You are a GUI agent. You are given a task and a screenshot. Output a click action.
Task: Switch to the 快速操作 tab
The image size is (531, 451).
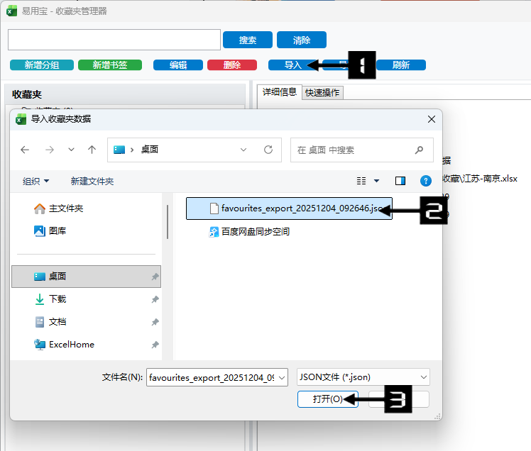pos(322,92)
